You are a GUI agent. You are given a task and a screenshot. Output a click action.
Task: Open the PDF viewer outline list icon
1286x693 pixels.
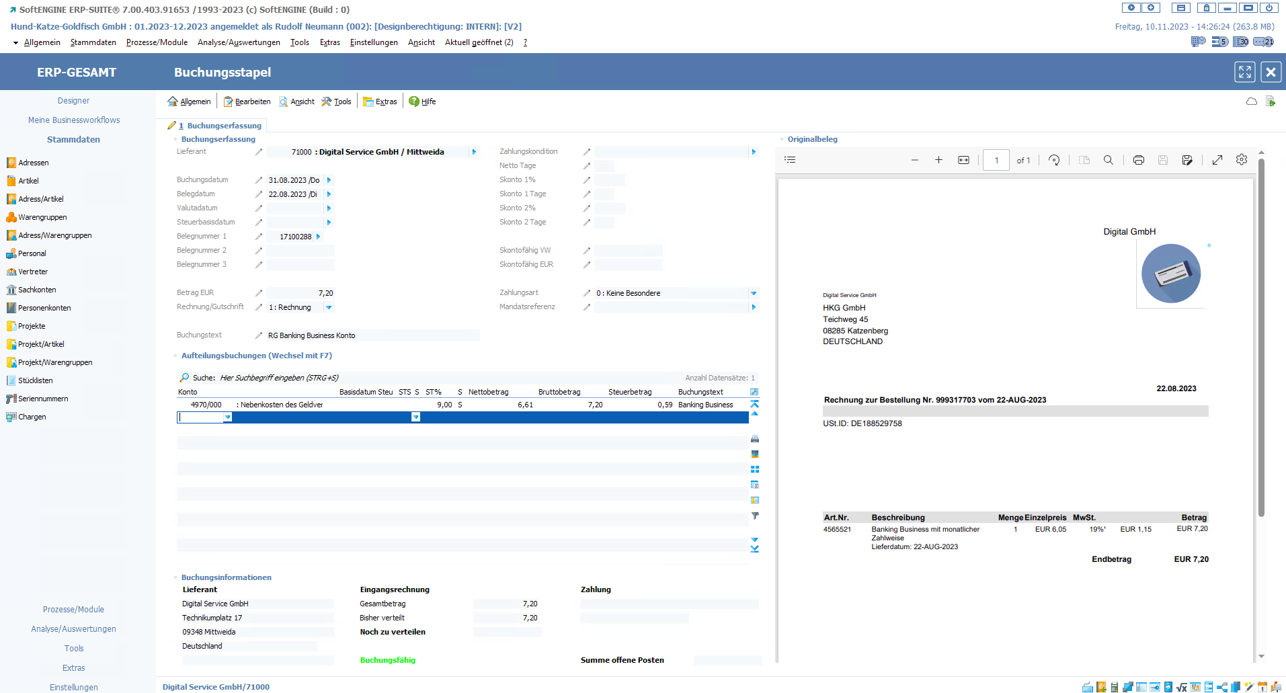790,160
